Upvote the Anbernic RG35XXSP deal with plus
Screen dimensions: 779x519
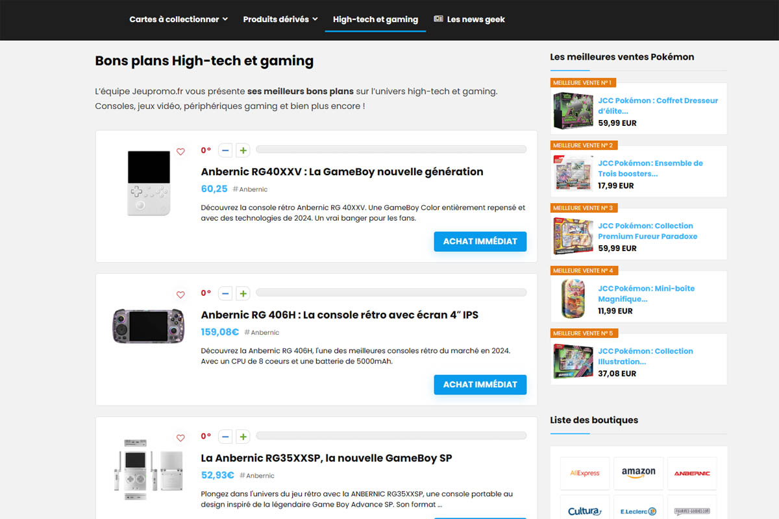(x=243, y=437)
